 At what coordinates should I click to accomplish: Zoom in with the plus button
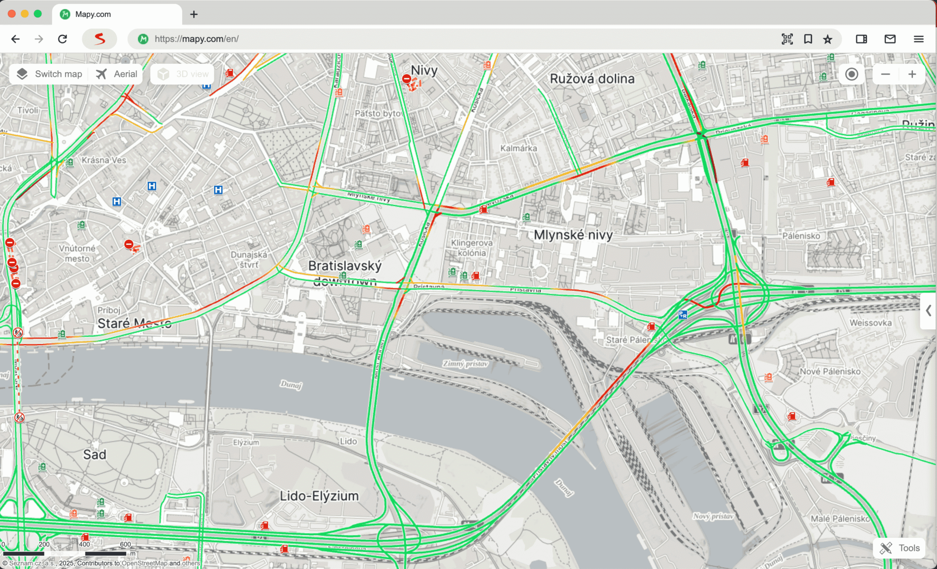pyautogui.click(x=912, y=74)
